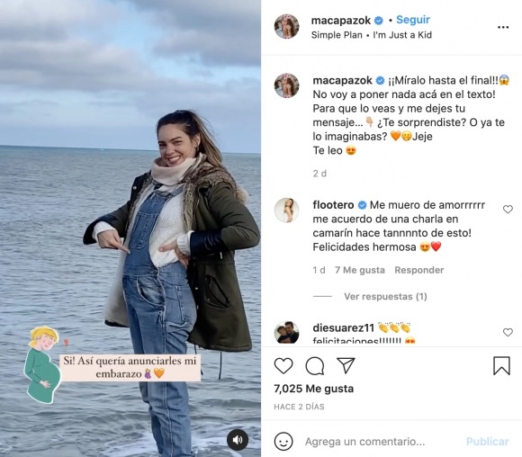Open the three-dot options menu
Screen dimensions: 522x457
[x=503, y=27]
